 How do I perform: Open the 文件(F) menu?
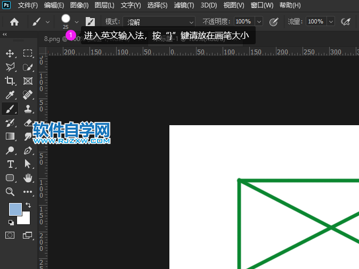tap(28, 5)
